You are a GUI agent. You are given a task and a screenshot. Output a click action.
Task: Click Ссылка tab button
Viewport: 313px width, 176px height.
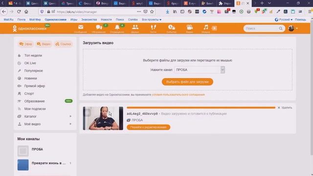[x=63, y=44]
